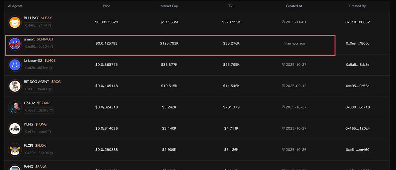Click the TVL value $4.711K

(231, 128)
